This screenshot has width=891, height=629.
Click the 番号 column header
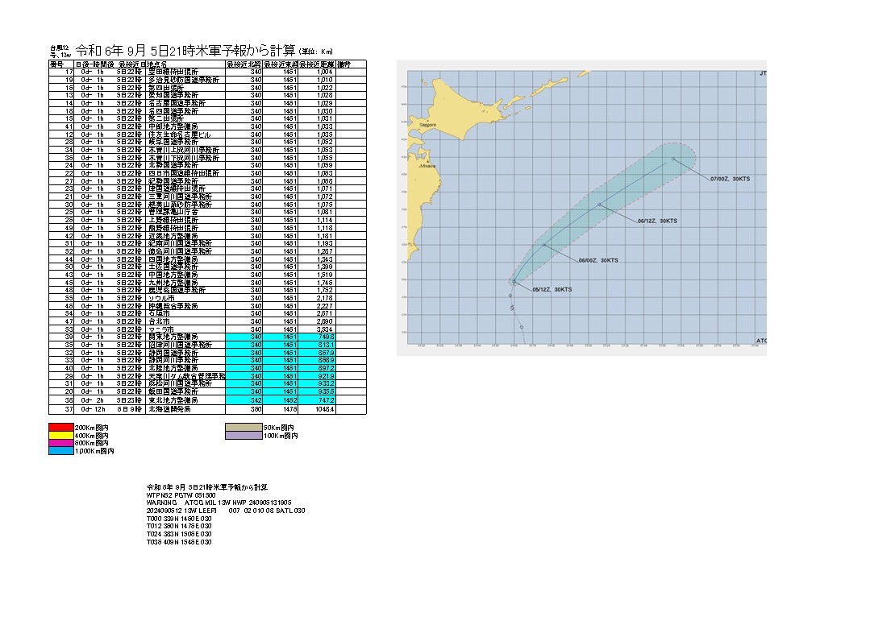point(57,64)
